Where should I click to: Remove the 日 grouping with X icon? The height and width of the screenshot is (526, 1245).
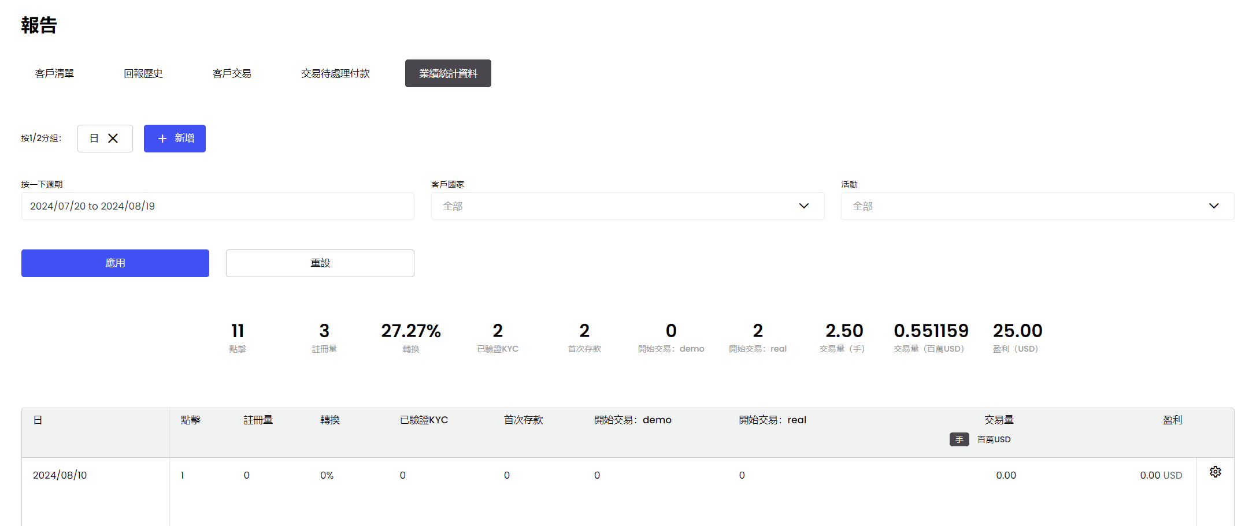tap(113, 139)
